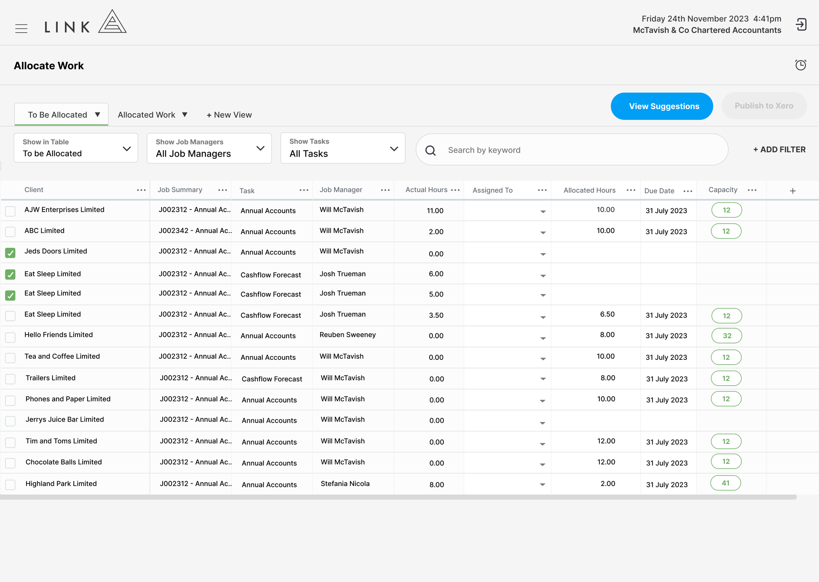Switch to the Allocated Work tab
819x582 pixels.
(153, 115)
